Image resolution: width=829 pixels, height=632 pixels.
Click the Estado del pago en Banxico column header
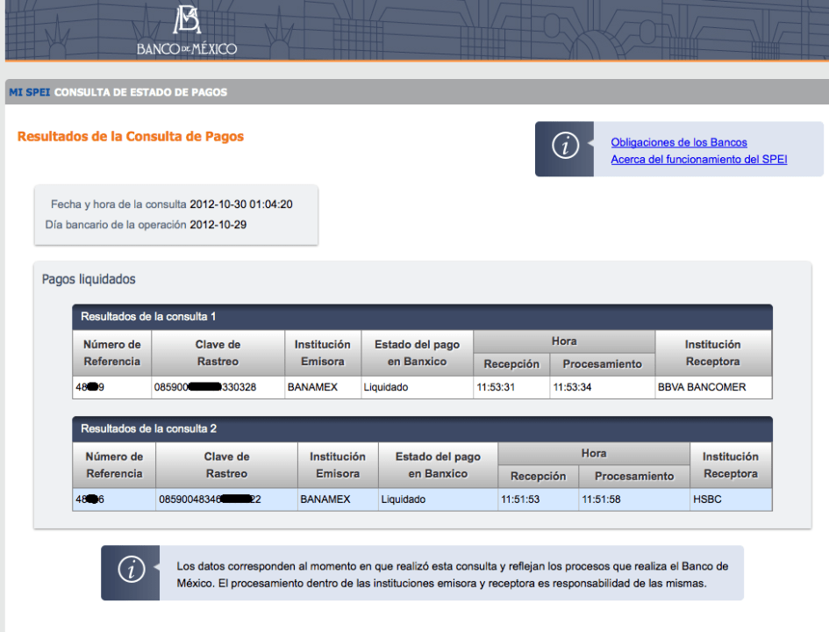click(x=417, y=354)
